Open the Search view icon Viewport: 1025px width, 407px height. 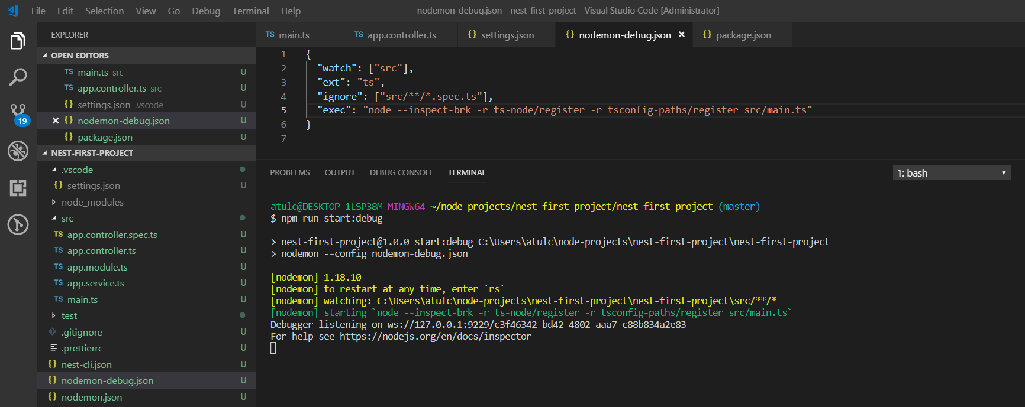pyautogui.click(x=18, y=77)
